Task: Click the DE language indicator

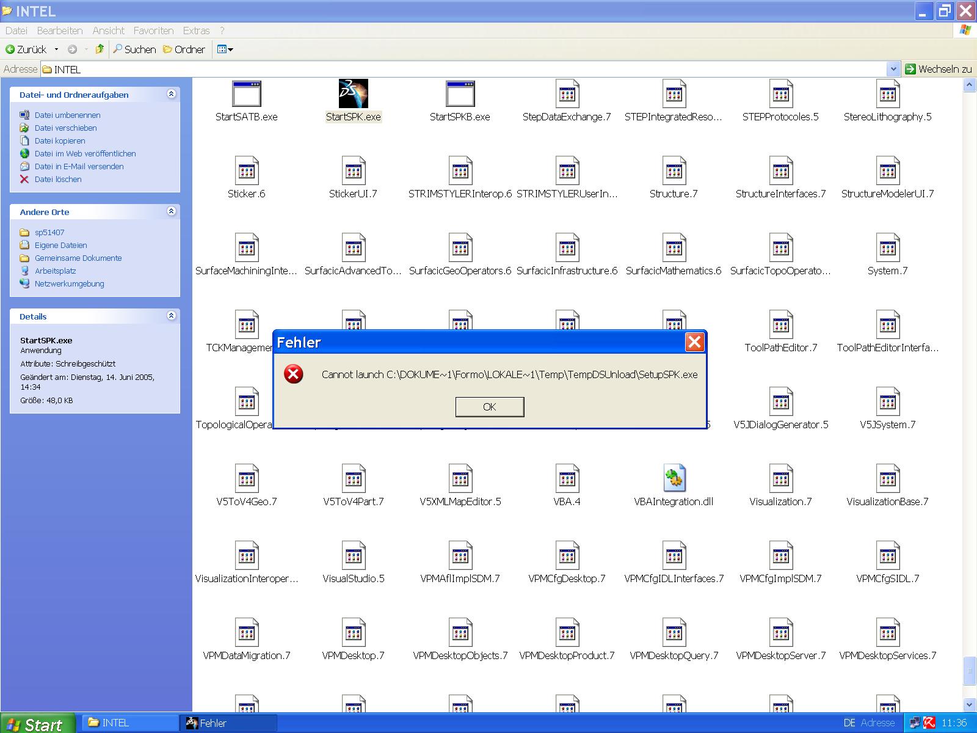Action: [849, 723]
